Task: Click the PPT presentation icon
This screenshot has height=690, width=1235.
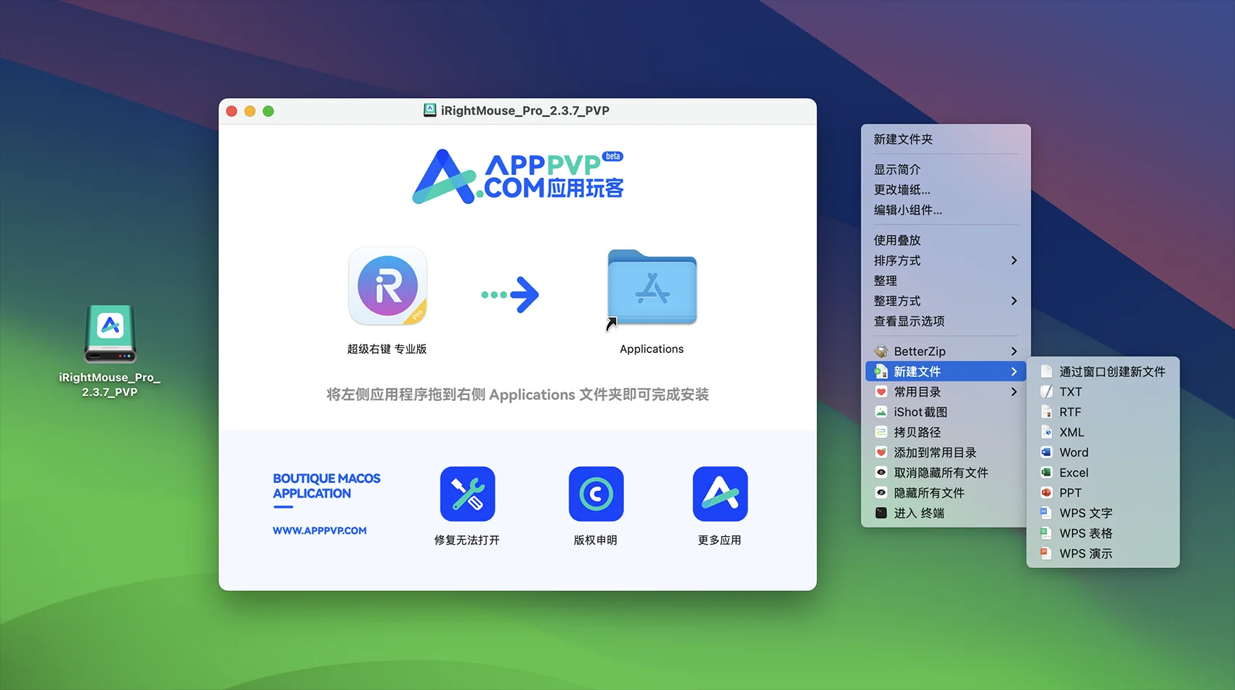Action: click(1046, 493)
